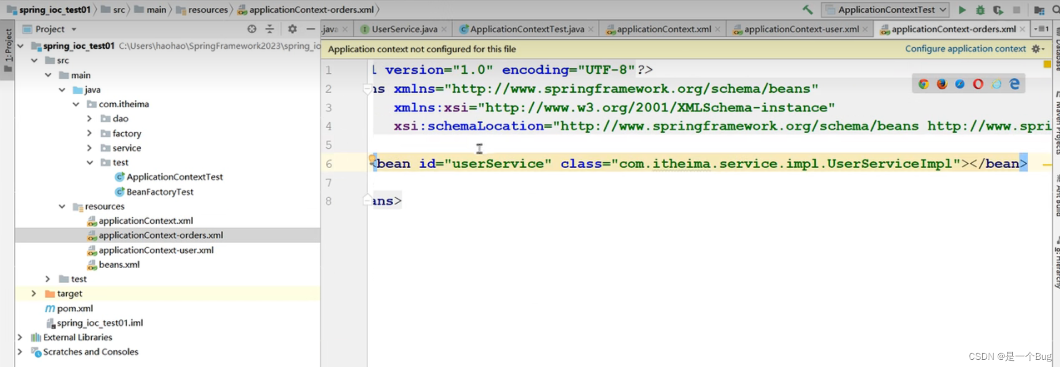Expand the dao package

pyautogui.click(x=90, y=118)
